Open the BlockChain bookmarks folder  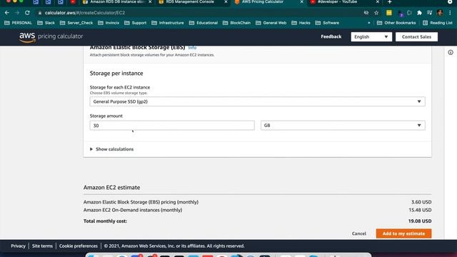coord(236,23)
